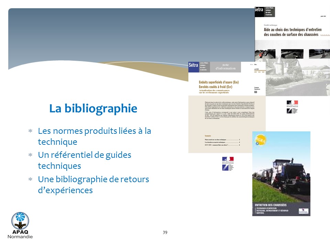Click the grey 'note d'information' banner
This screenshot has width=330, height=247.
225,67
